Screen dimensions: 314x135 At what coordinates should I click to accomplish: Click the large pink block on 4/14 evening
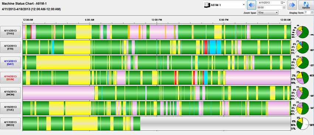[x=258, y=78]
